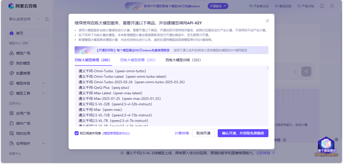The width and height of the screenshot is (343, 164).
Task: Open the notification bell icon
Action: (x=322, y=6)
